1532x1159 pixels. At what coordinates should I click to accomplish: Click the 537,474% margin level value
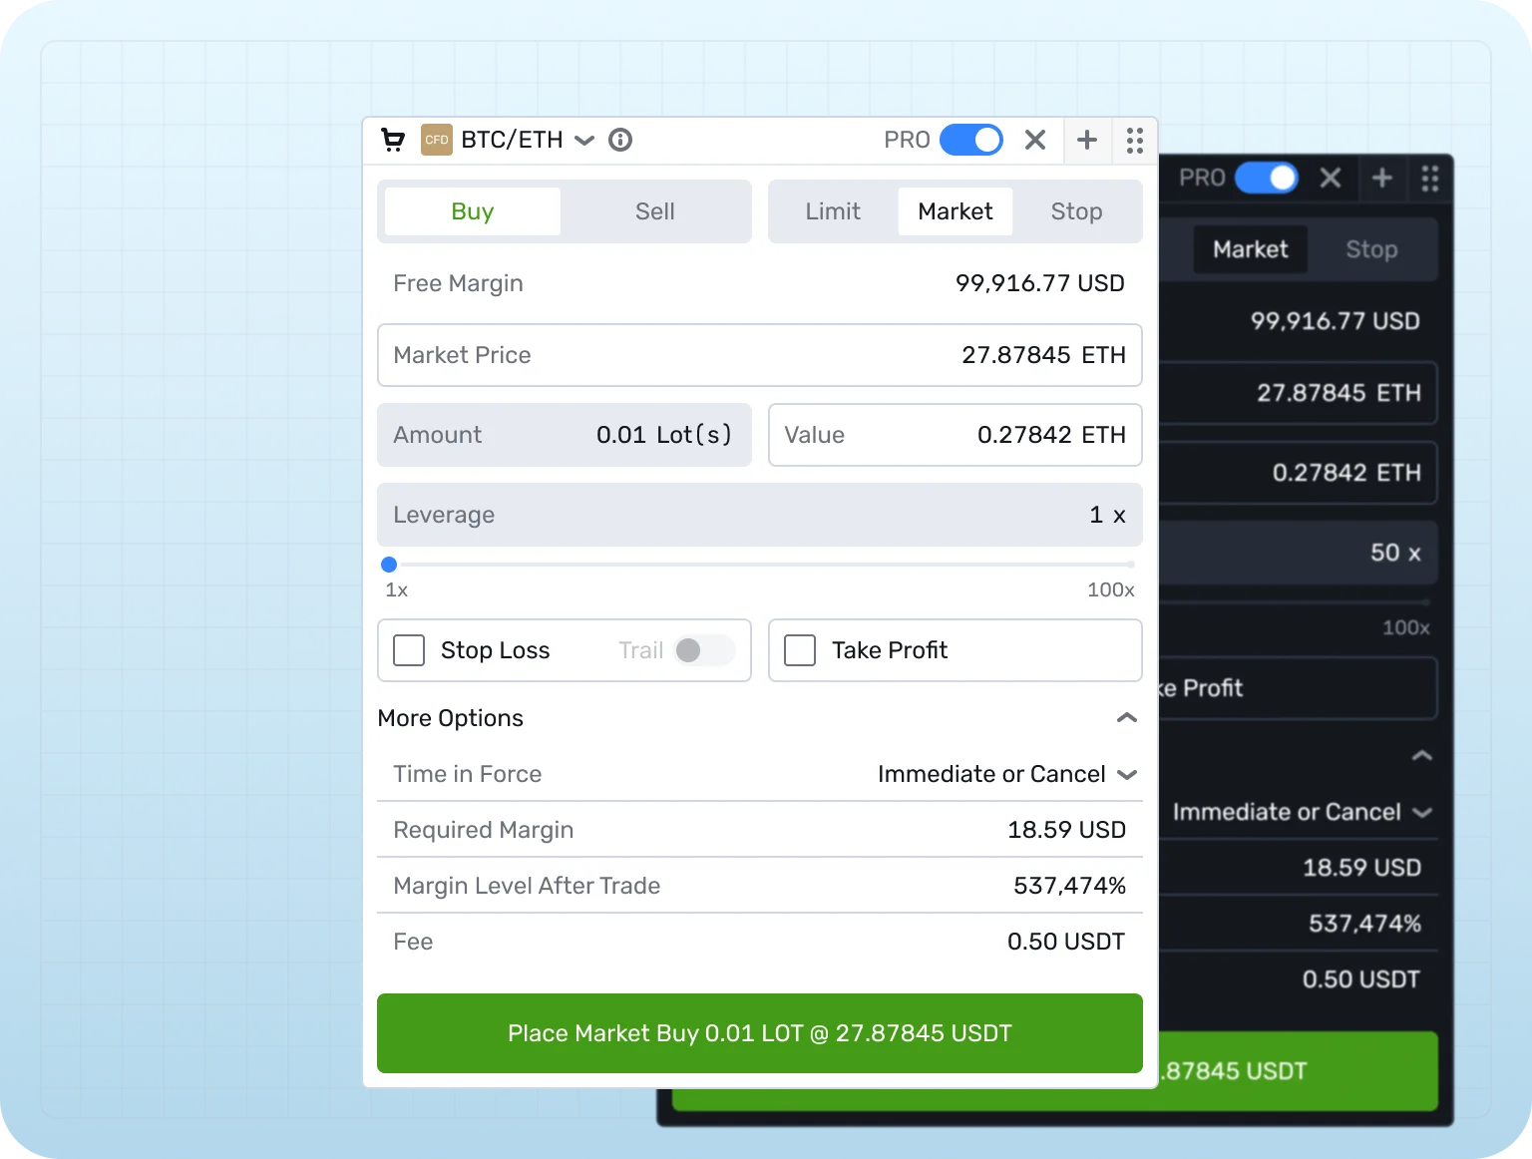[x=1070, y=886]
